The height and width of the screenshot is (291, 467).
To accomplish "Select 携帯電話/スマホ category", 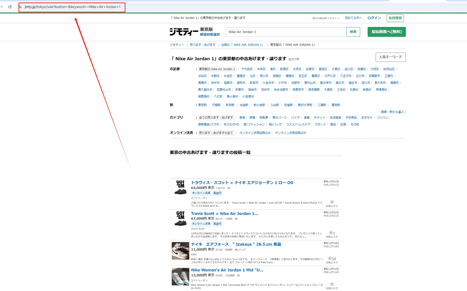I will (x=209, y=124).
